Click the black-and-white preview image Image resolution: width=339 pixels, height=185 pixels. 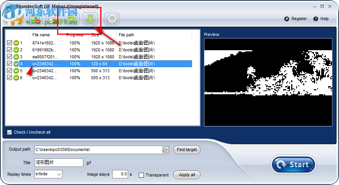coord(268,82)
